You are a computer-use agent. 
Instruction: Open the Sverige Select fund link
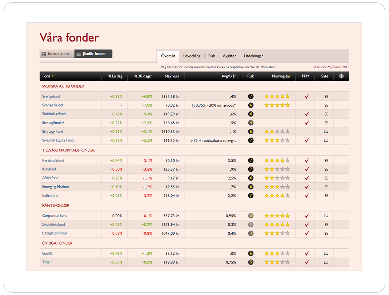pyautogui.click(x=53, y=105)
